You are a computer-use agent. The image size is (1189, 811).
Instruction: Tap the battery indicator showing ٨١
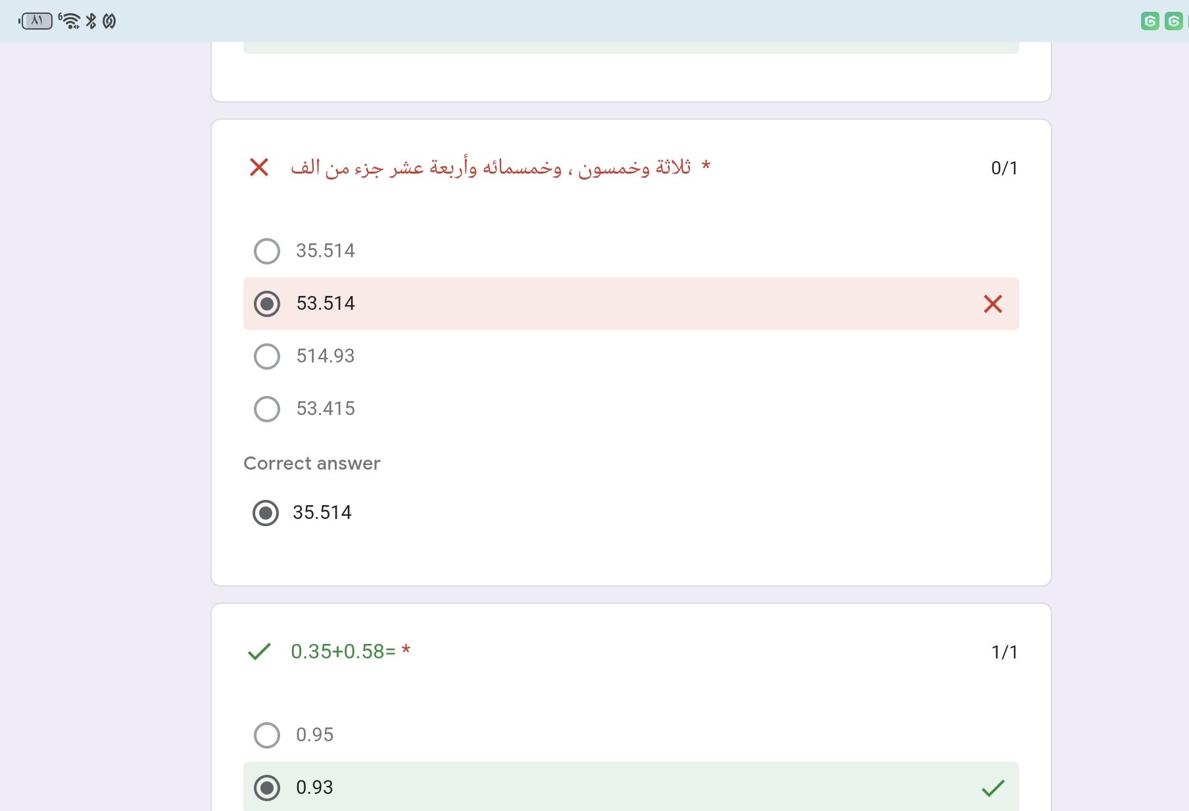[36, 21]
